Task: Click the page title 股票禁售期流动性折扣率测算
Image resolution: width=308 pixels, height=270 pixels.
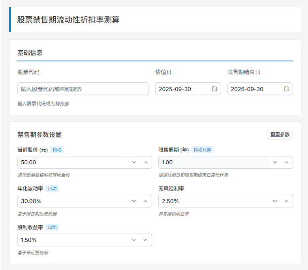Action: click(68, 19)
